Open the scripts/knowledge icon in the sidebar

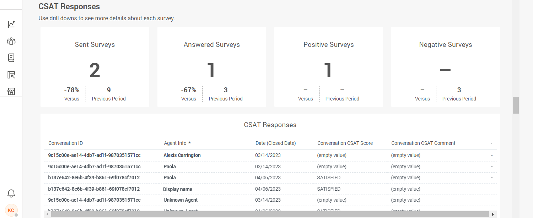(x=11, y=58)
